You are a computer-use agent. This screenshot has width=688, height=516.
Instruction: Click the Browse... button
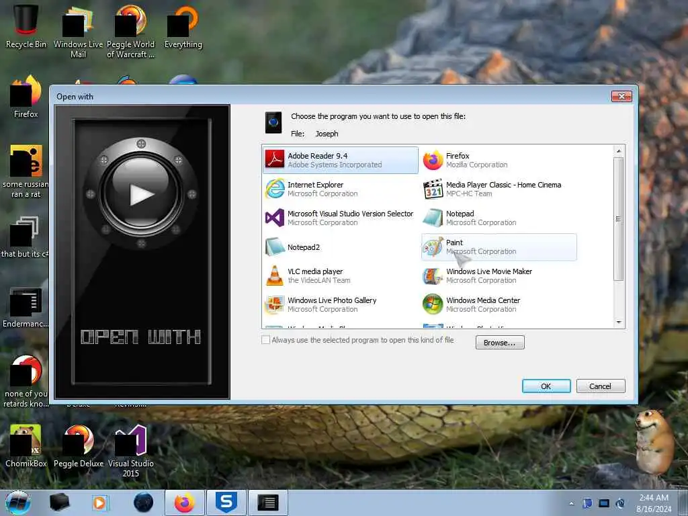[x=500, y=342]
